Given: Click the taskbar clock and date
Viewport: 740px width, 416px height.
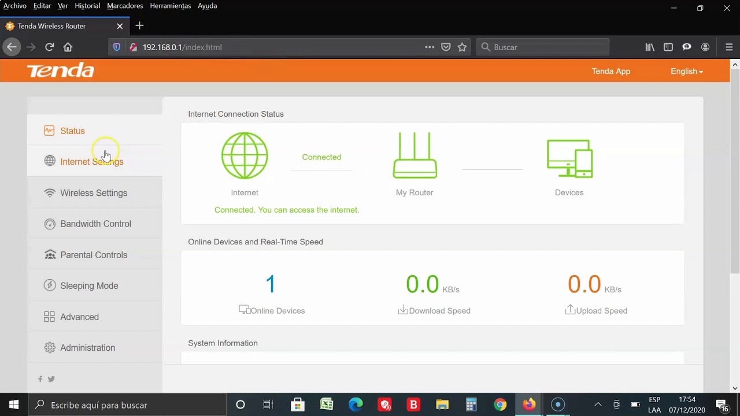Looking at the screenshot, I should pyautogui.click(x=687, y=404).
